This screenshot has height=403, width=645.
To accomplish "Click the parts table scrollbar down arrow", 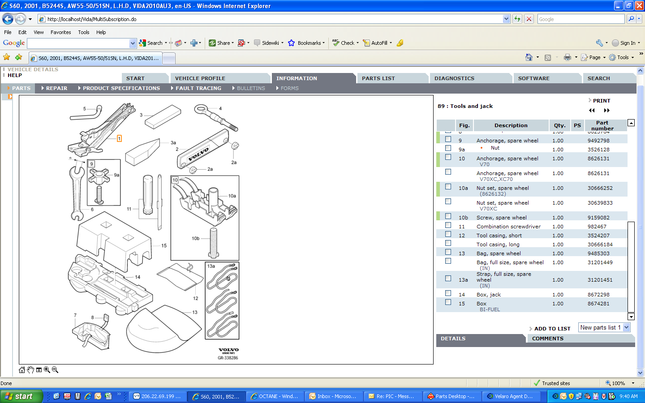I will 631,317.
